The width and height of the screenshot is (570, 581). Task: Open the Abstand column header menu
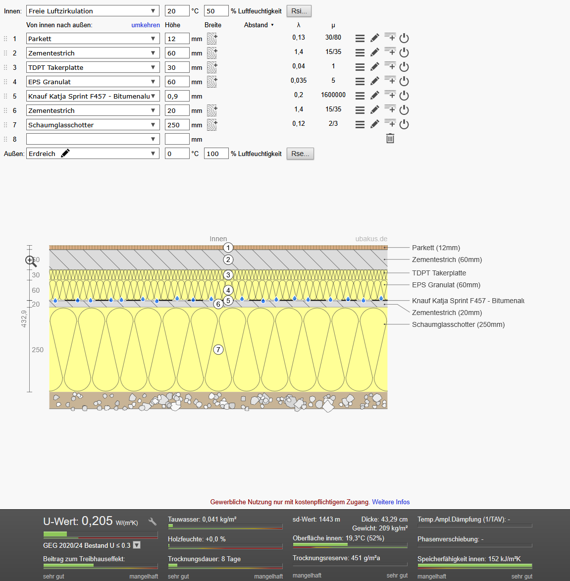(x=259, y=25)
